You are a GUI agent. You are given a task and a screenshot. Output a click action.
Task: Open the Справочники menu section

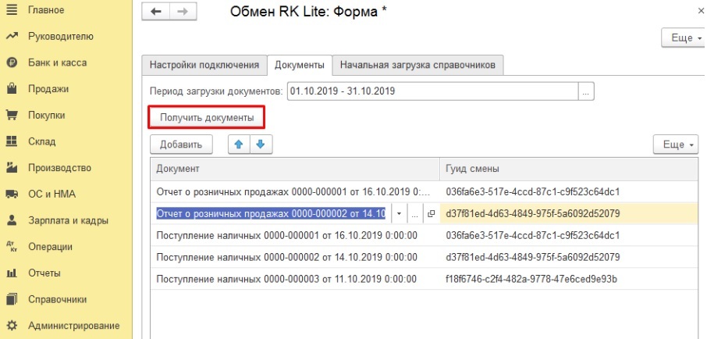57,299
